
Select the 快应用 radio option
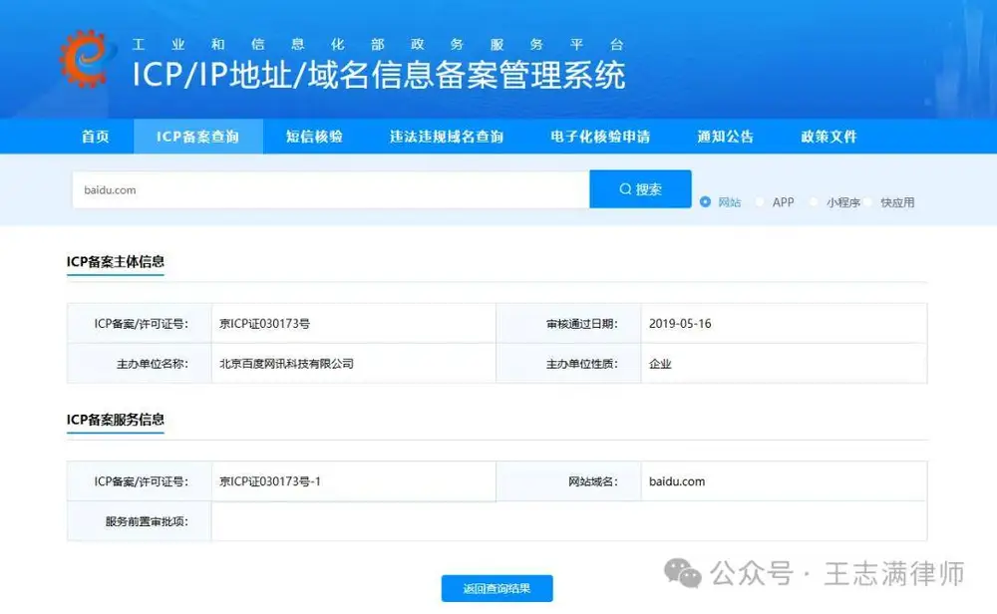868,202
